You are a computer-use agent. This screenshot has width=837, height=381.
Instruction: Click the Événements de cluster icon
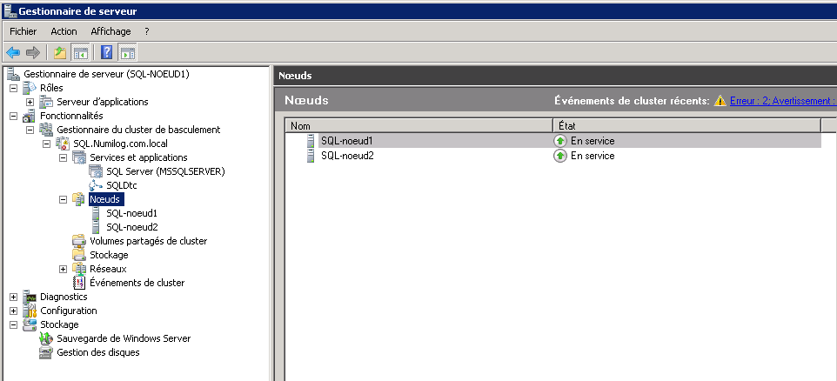tap(79, 283)
